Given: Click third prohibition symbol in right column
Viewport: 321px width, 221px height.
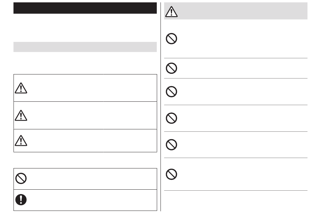Looking at the screenshot, I should point(171,92).
